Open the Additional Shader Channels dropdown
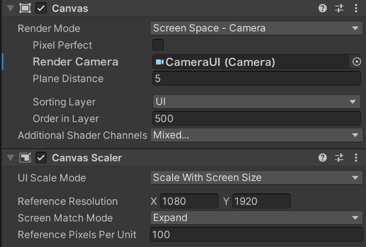366x247 pixels. pyautogui.click(x=256, y=135)
